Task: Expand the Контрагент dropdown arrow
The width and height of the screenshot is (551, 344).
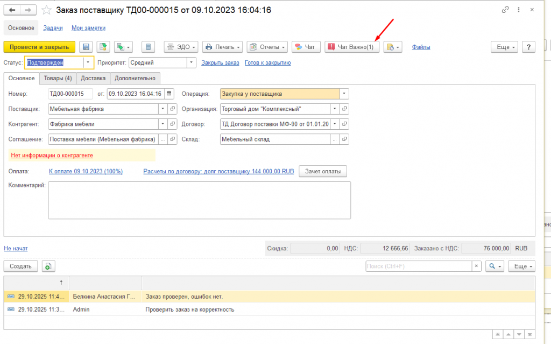Action: point(163,124)
